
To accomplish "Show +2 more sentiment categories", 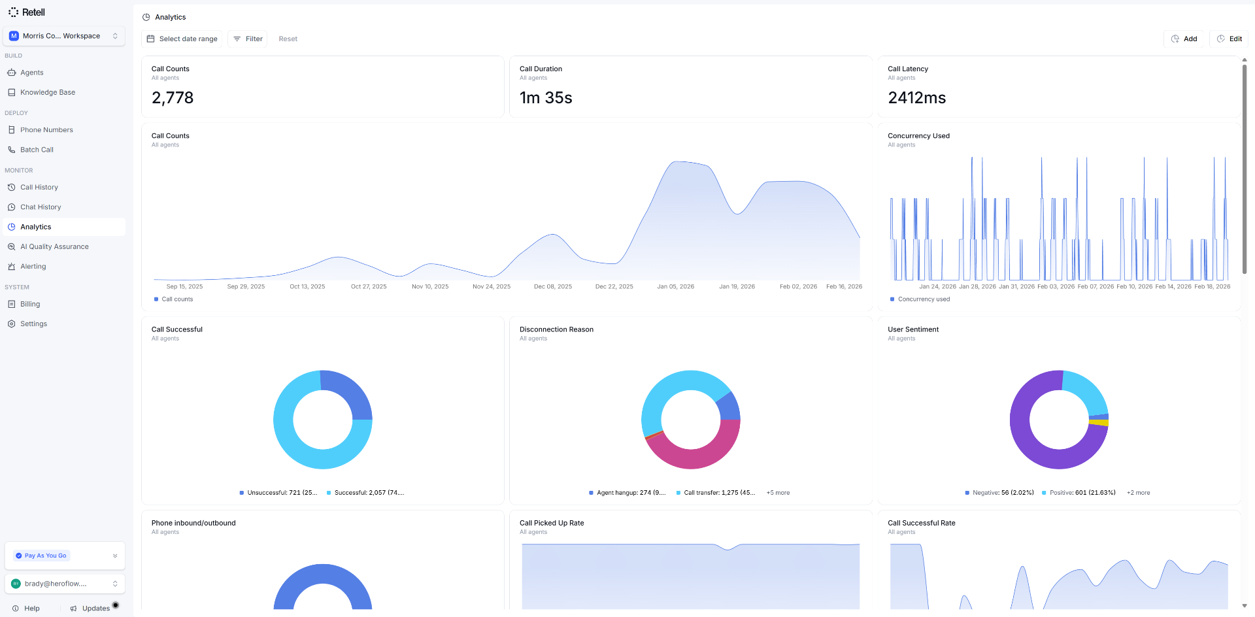I will (x=1138, y=493).
